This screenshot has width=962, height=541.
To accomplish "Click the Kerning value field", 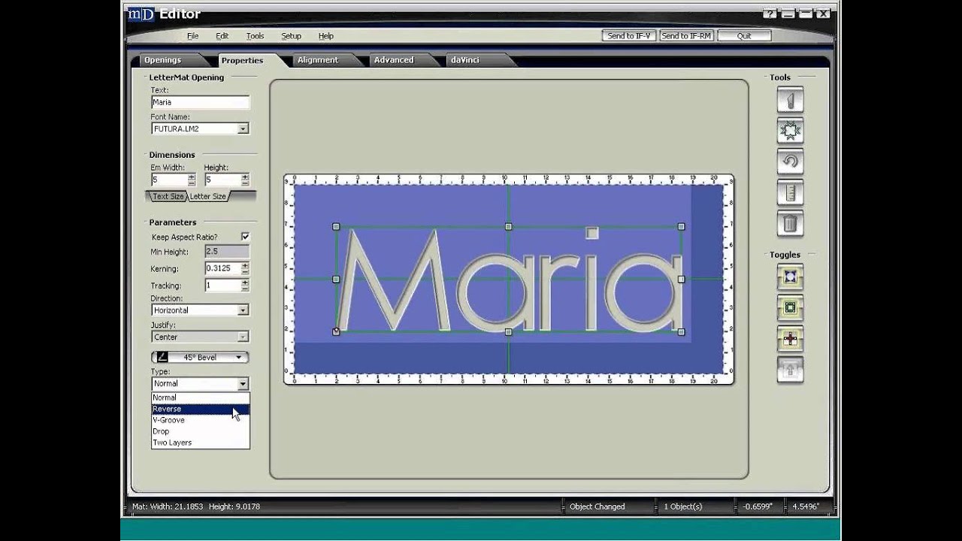I will 222,268.
